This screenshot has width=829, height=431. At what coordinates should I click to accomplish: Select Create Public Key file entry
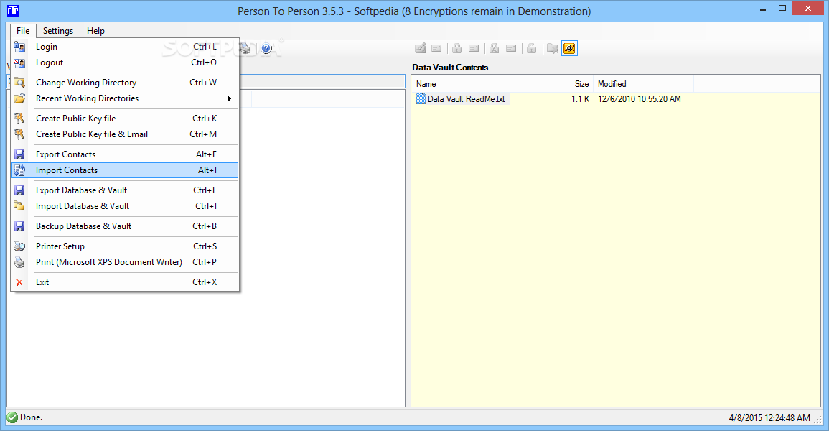(126, 119)
